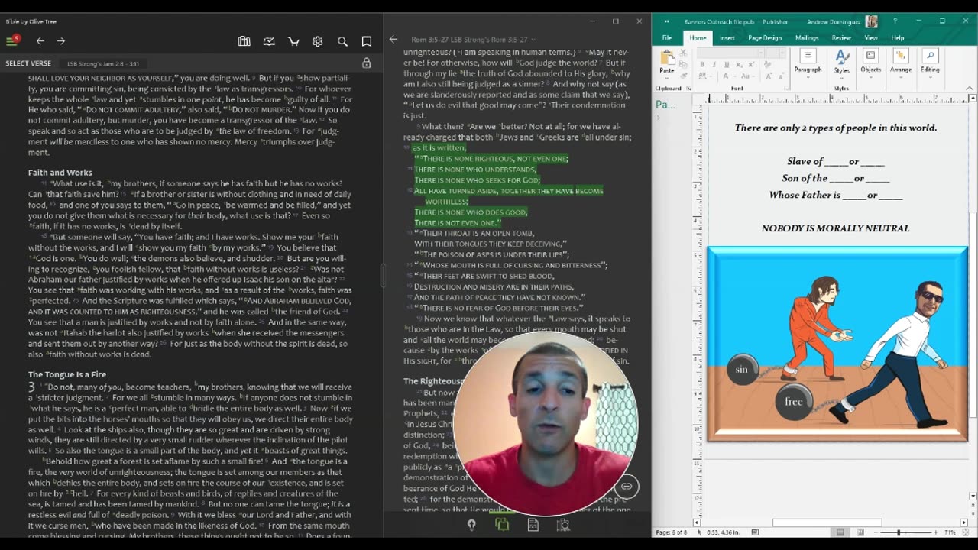The width and height of the screenshot is (978, 550).
Task: Open Olive Tree settings gear
Action: (318, 41)
